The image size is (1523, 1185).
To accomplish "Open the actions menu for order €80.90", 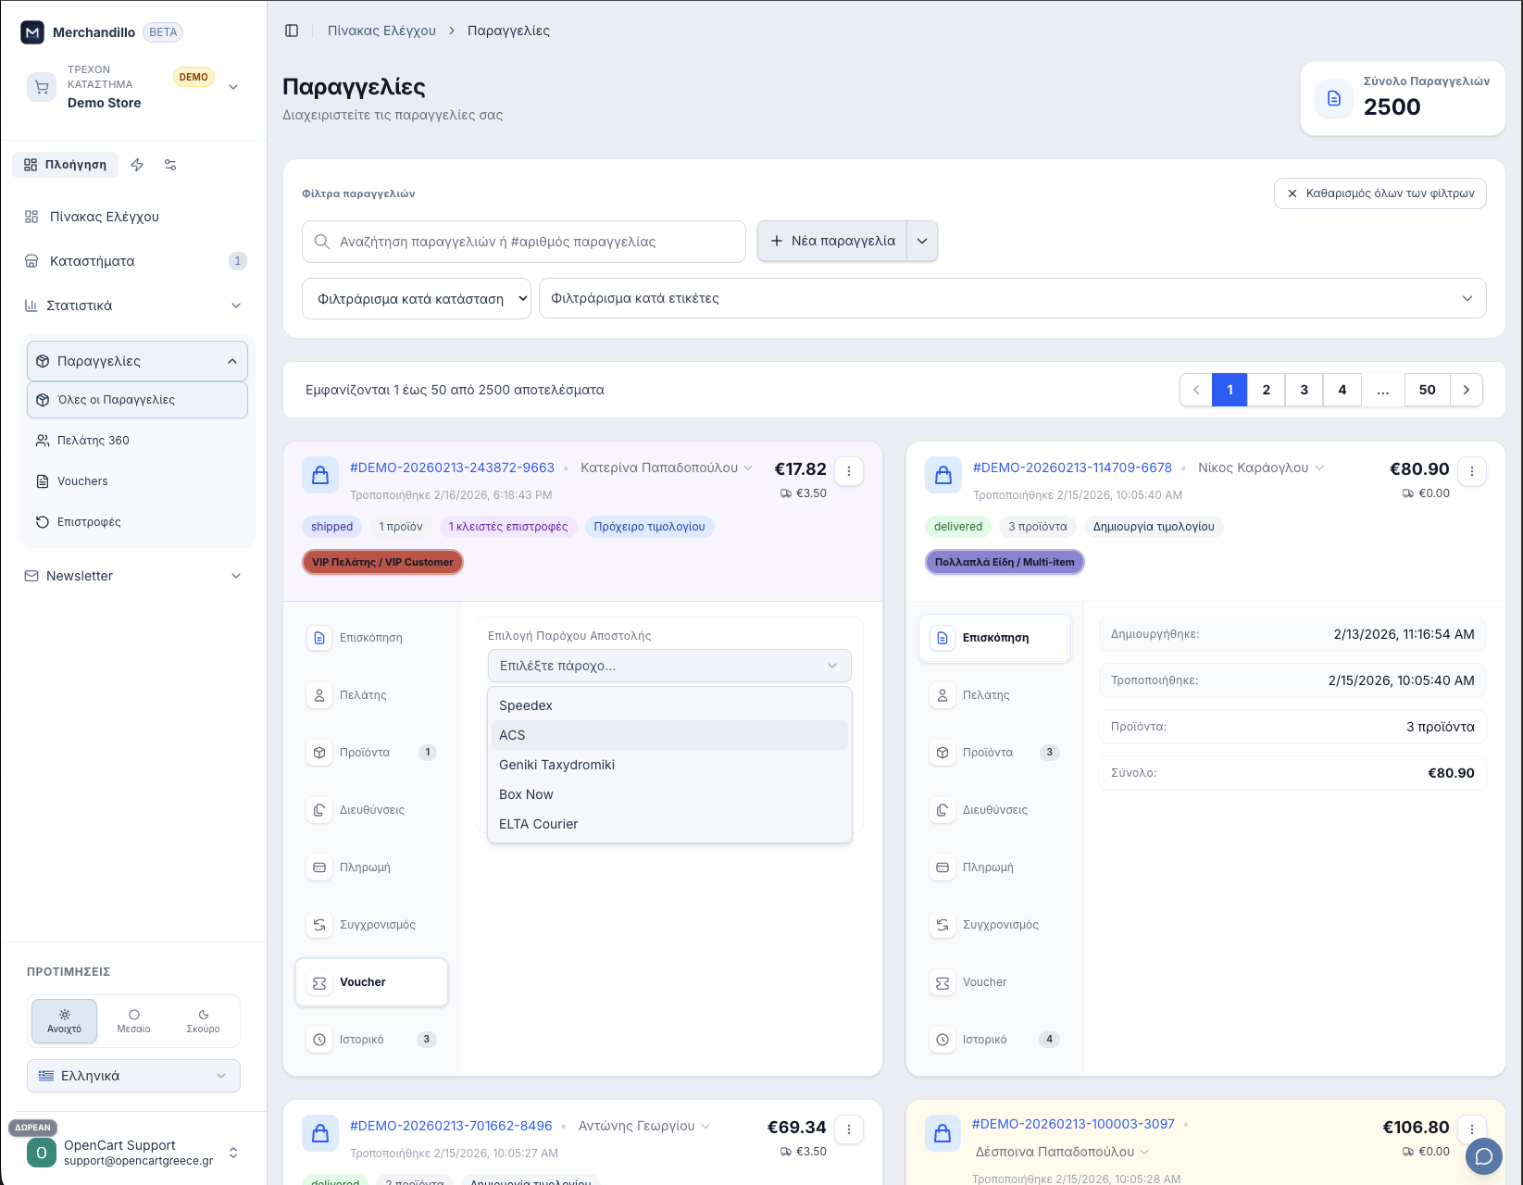I will tap(1472, 471).
